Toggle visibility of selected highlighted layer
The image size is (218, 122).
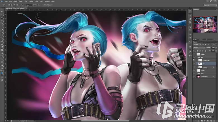(x=194, y=64)
